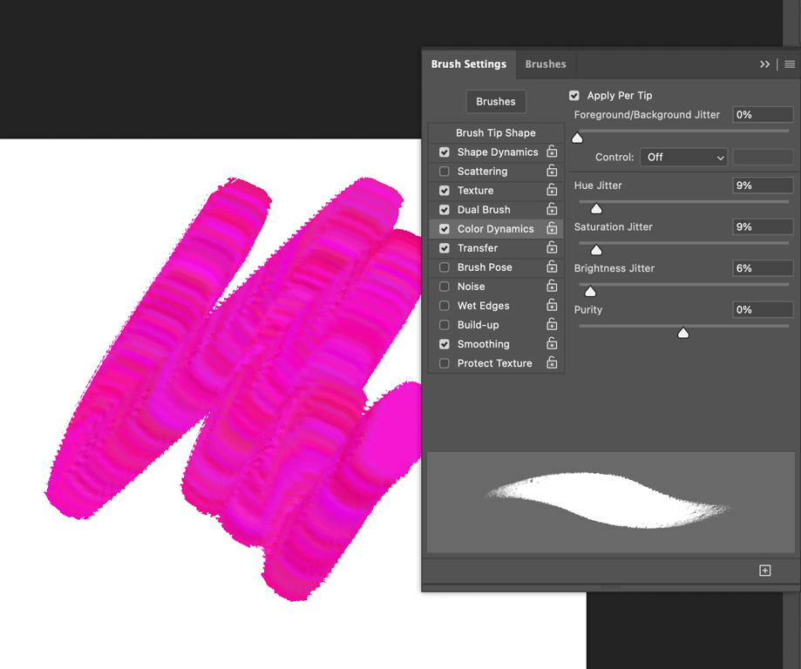Adjust the Hue Jitter slider handle

pos(596,208)
